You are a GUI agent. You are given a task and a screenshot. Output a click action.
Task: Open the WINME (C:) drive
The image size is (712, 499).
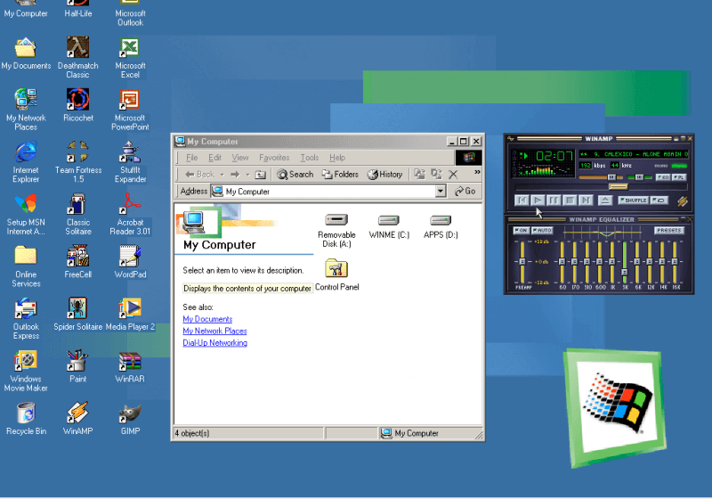[389, 226]
